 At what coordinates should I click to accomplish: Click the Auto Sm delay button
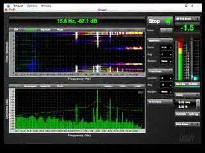pos(181,114)
